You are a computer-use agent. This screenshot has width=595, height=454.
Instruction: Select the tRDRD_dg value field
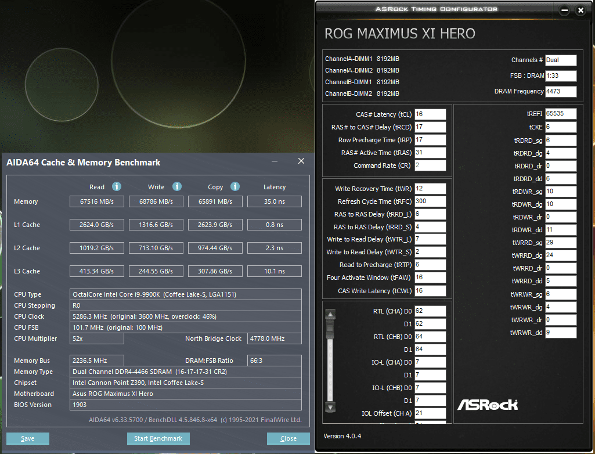561,153
